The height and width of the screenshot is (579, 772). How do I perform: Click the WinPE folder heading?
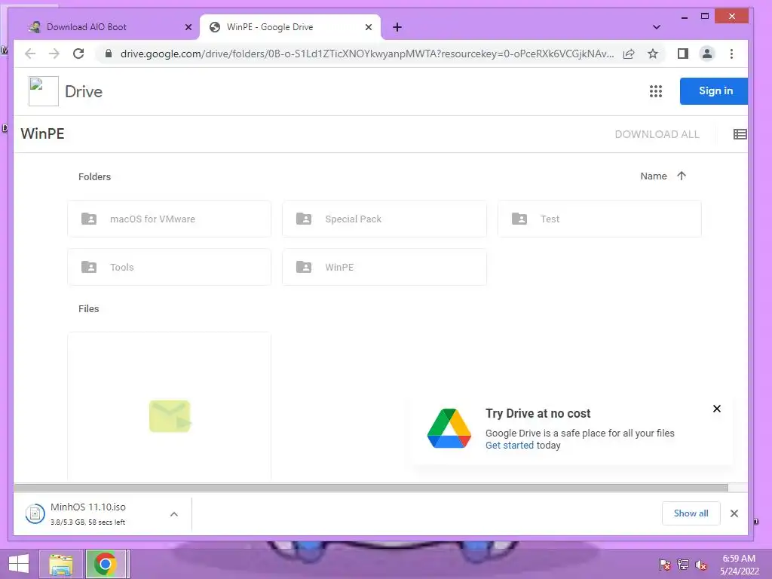click(42, 134)
